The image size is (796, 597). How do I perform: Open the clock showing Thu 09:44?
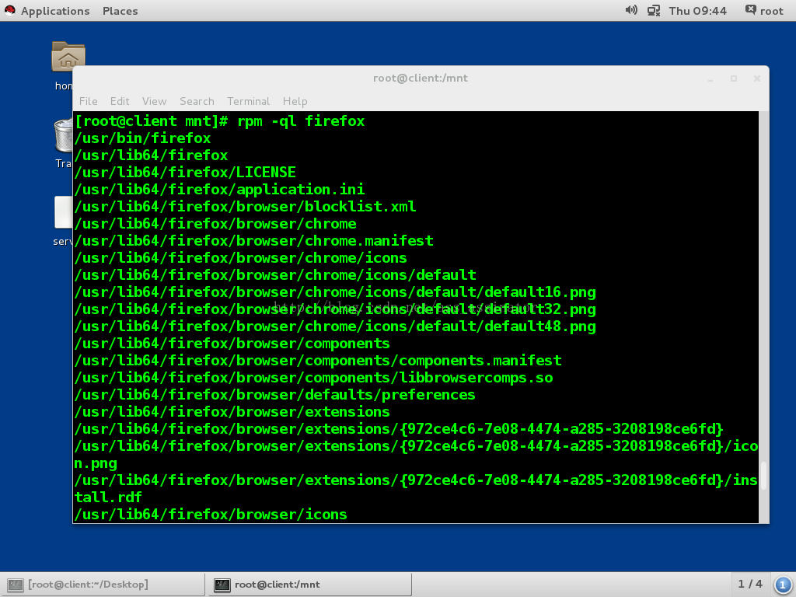tap(697, 11)
